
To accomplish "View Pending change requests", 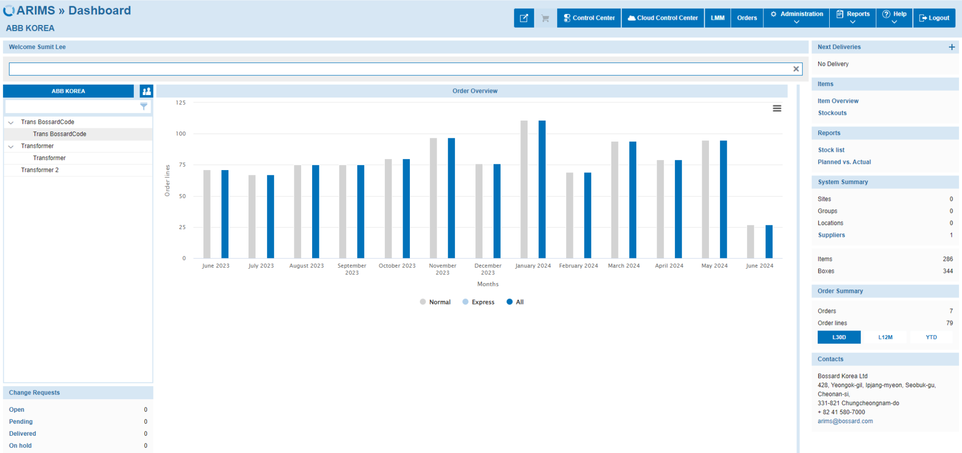I will click(21, 422).
